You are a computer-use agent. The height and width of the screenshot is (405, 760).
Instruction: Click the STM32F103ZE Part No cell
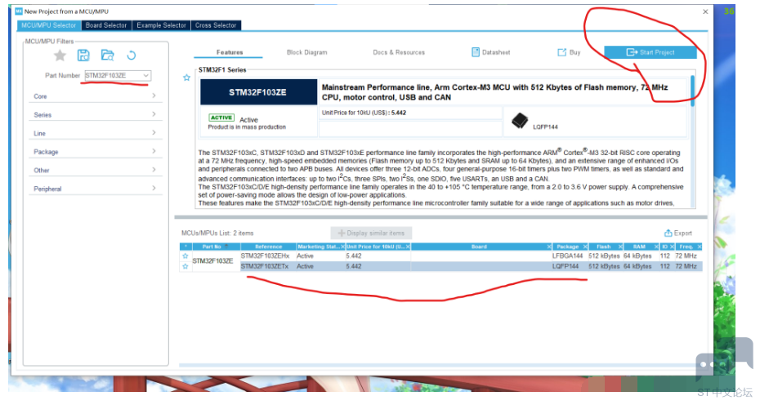[x=212, y=261]
